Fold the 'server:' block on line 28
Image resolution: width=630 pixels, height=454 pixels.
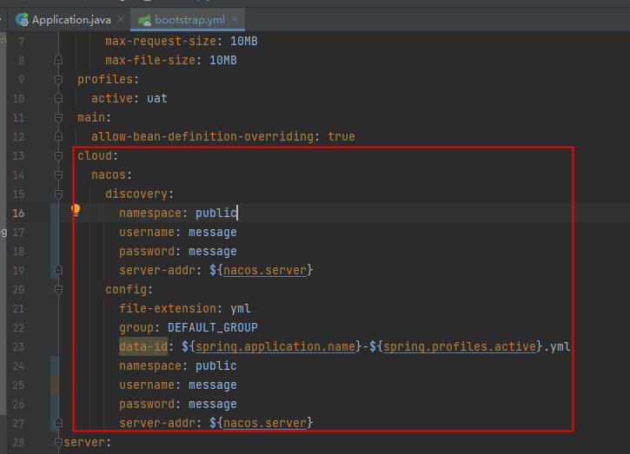(x=58, y=442)
